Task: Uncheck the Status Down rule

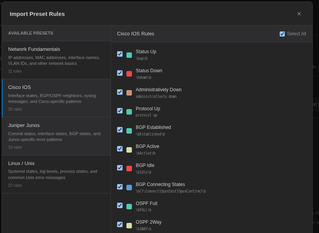Action: point(120,73)
